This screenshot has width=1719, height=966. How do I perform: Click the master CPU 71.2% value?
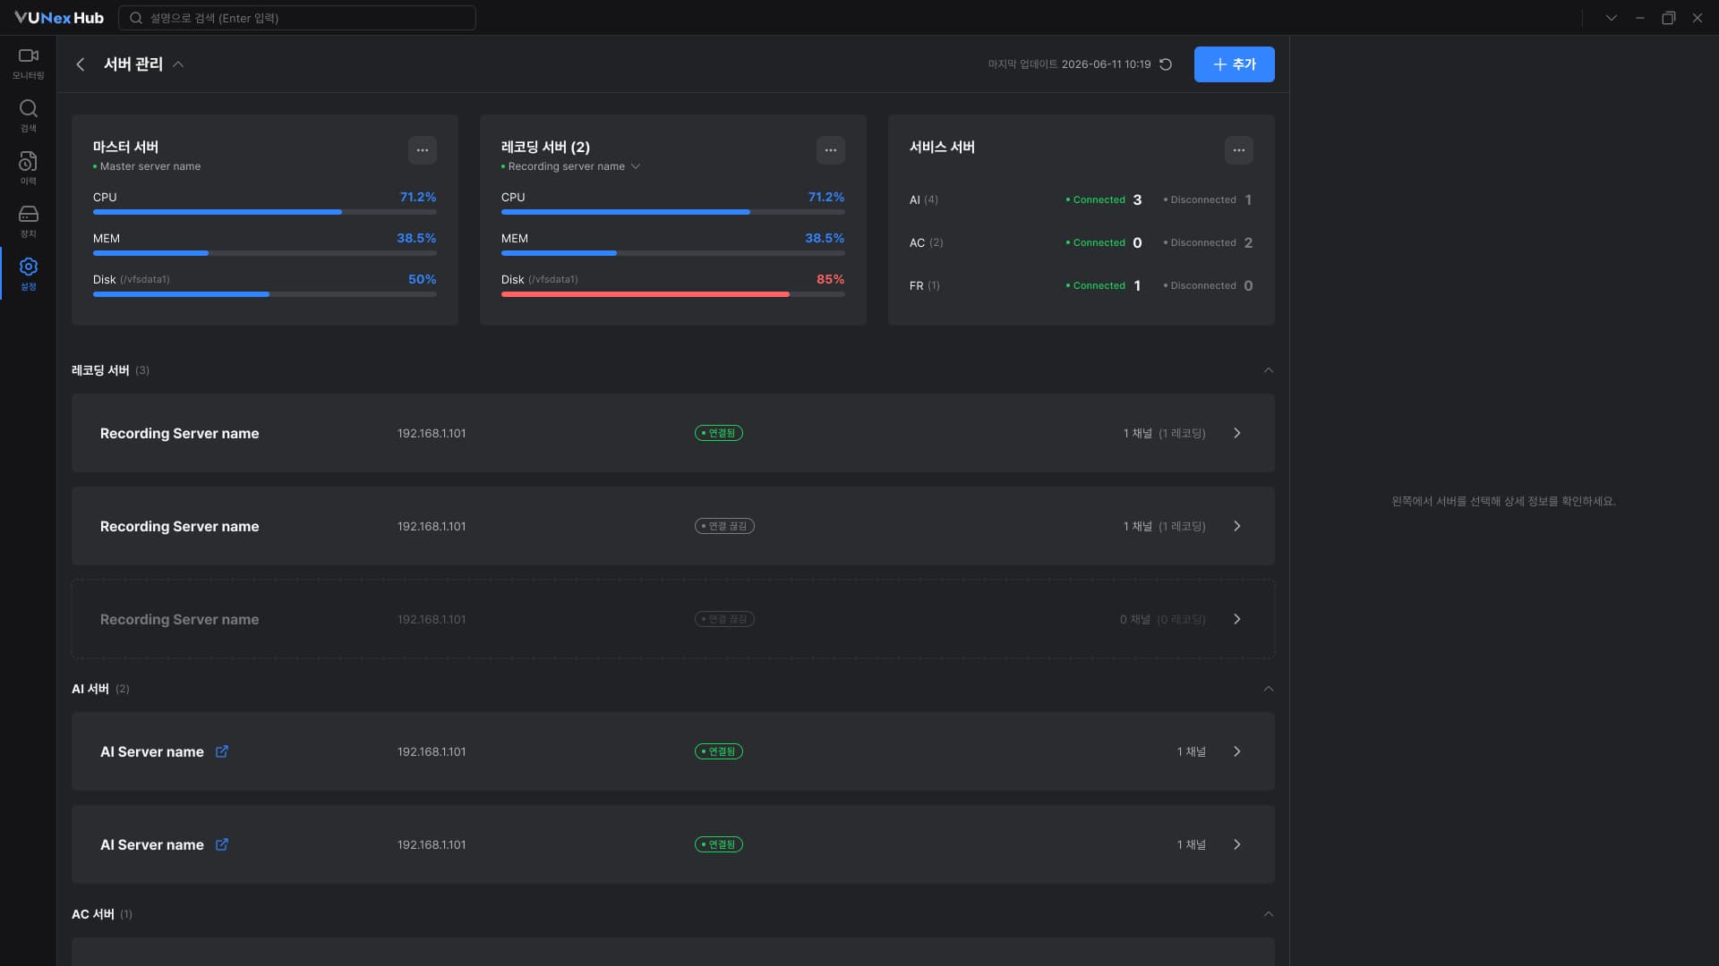[x=418, y=197]
